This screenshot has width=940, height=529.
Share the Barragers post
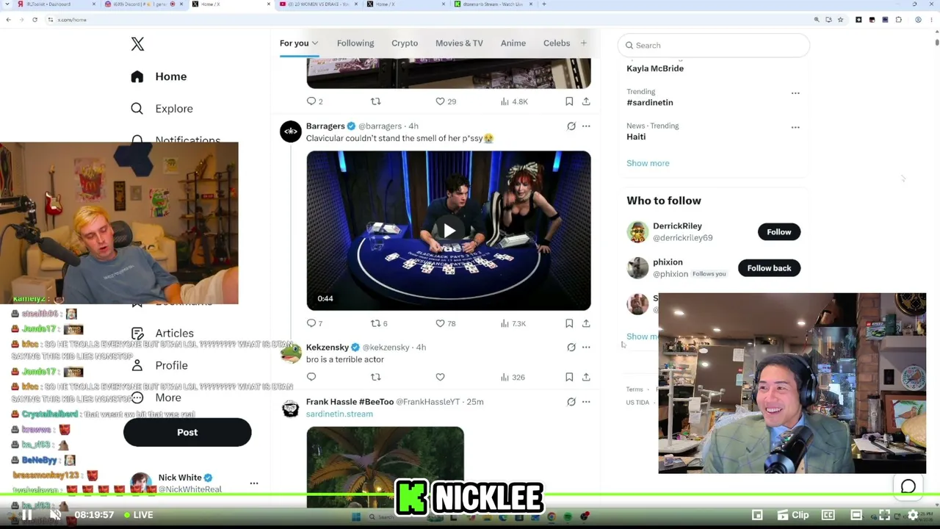[586, 323]
